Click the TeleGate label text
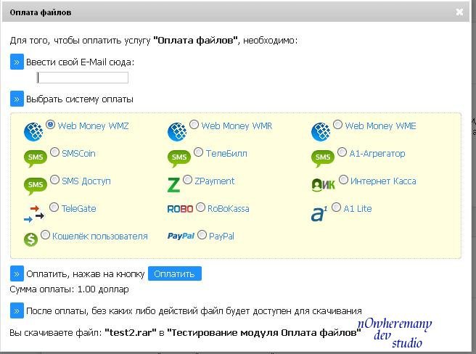 (79, 209)
